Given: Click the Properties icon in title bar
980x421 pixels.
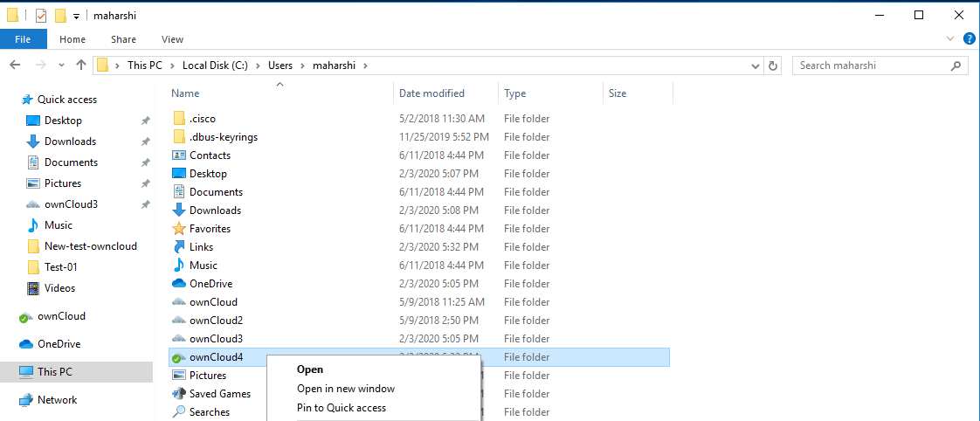Looking at the screenshot, I should (x=40, y=16).
